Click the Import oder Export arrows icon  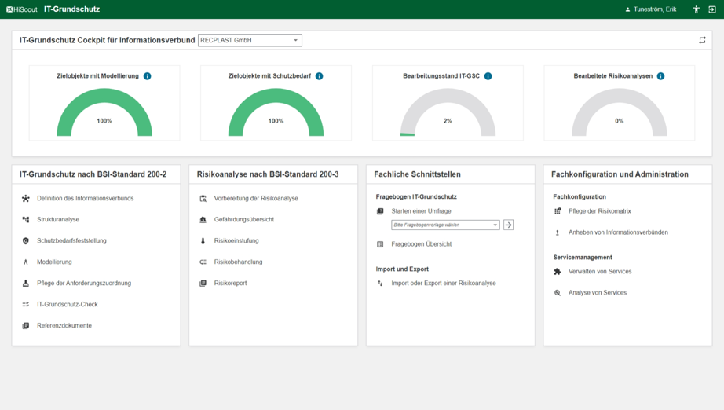380,284
